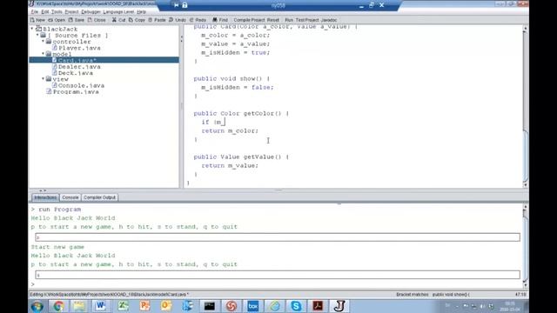The height and width of the screenshot is (313, 557).
Task: Click the Javadoc toolbar button
Action: (x=329, y=20)
